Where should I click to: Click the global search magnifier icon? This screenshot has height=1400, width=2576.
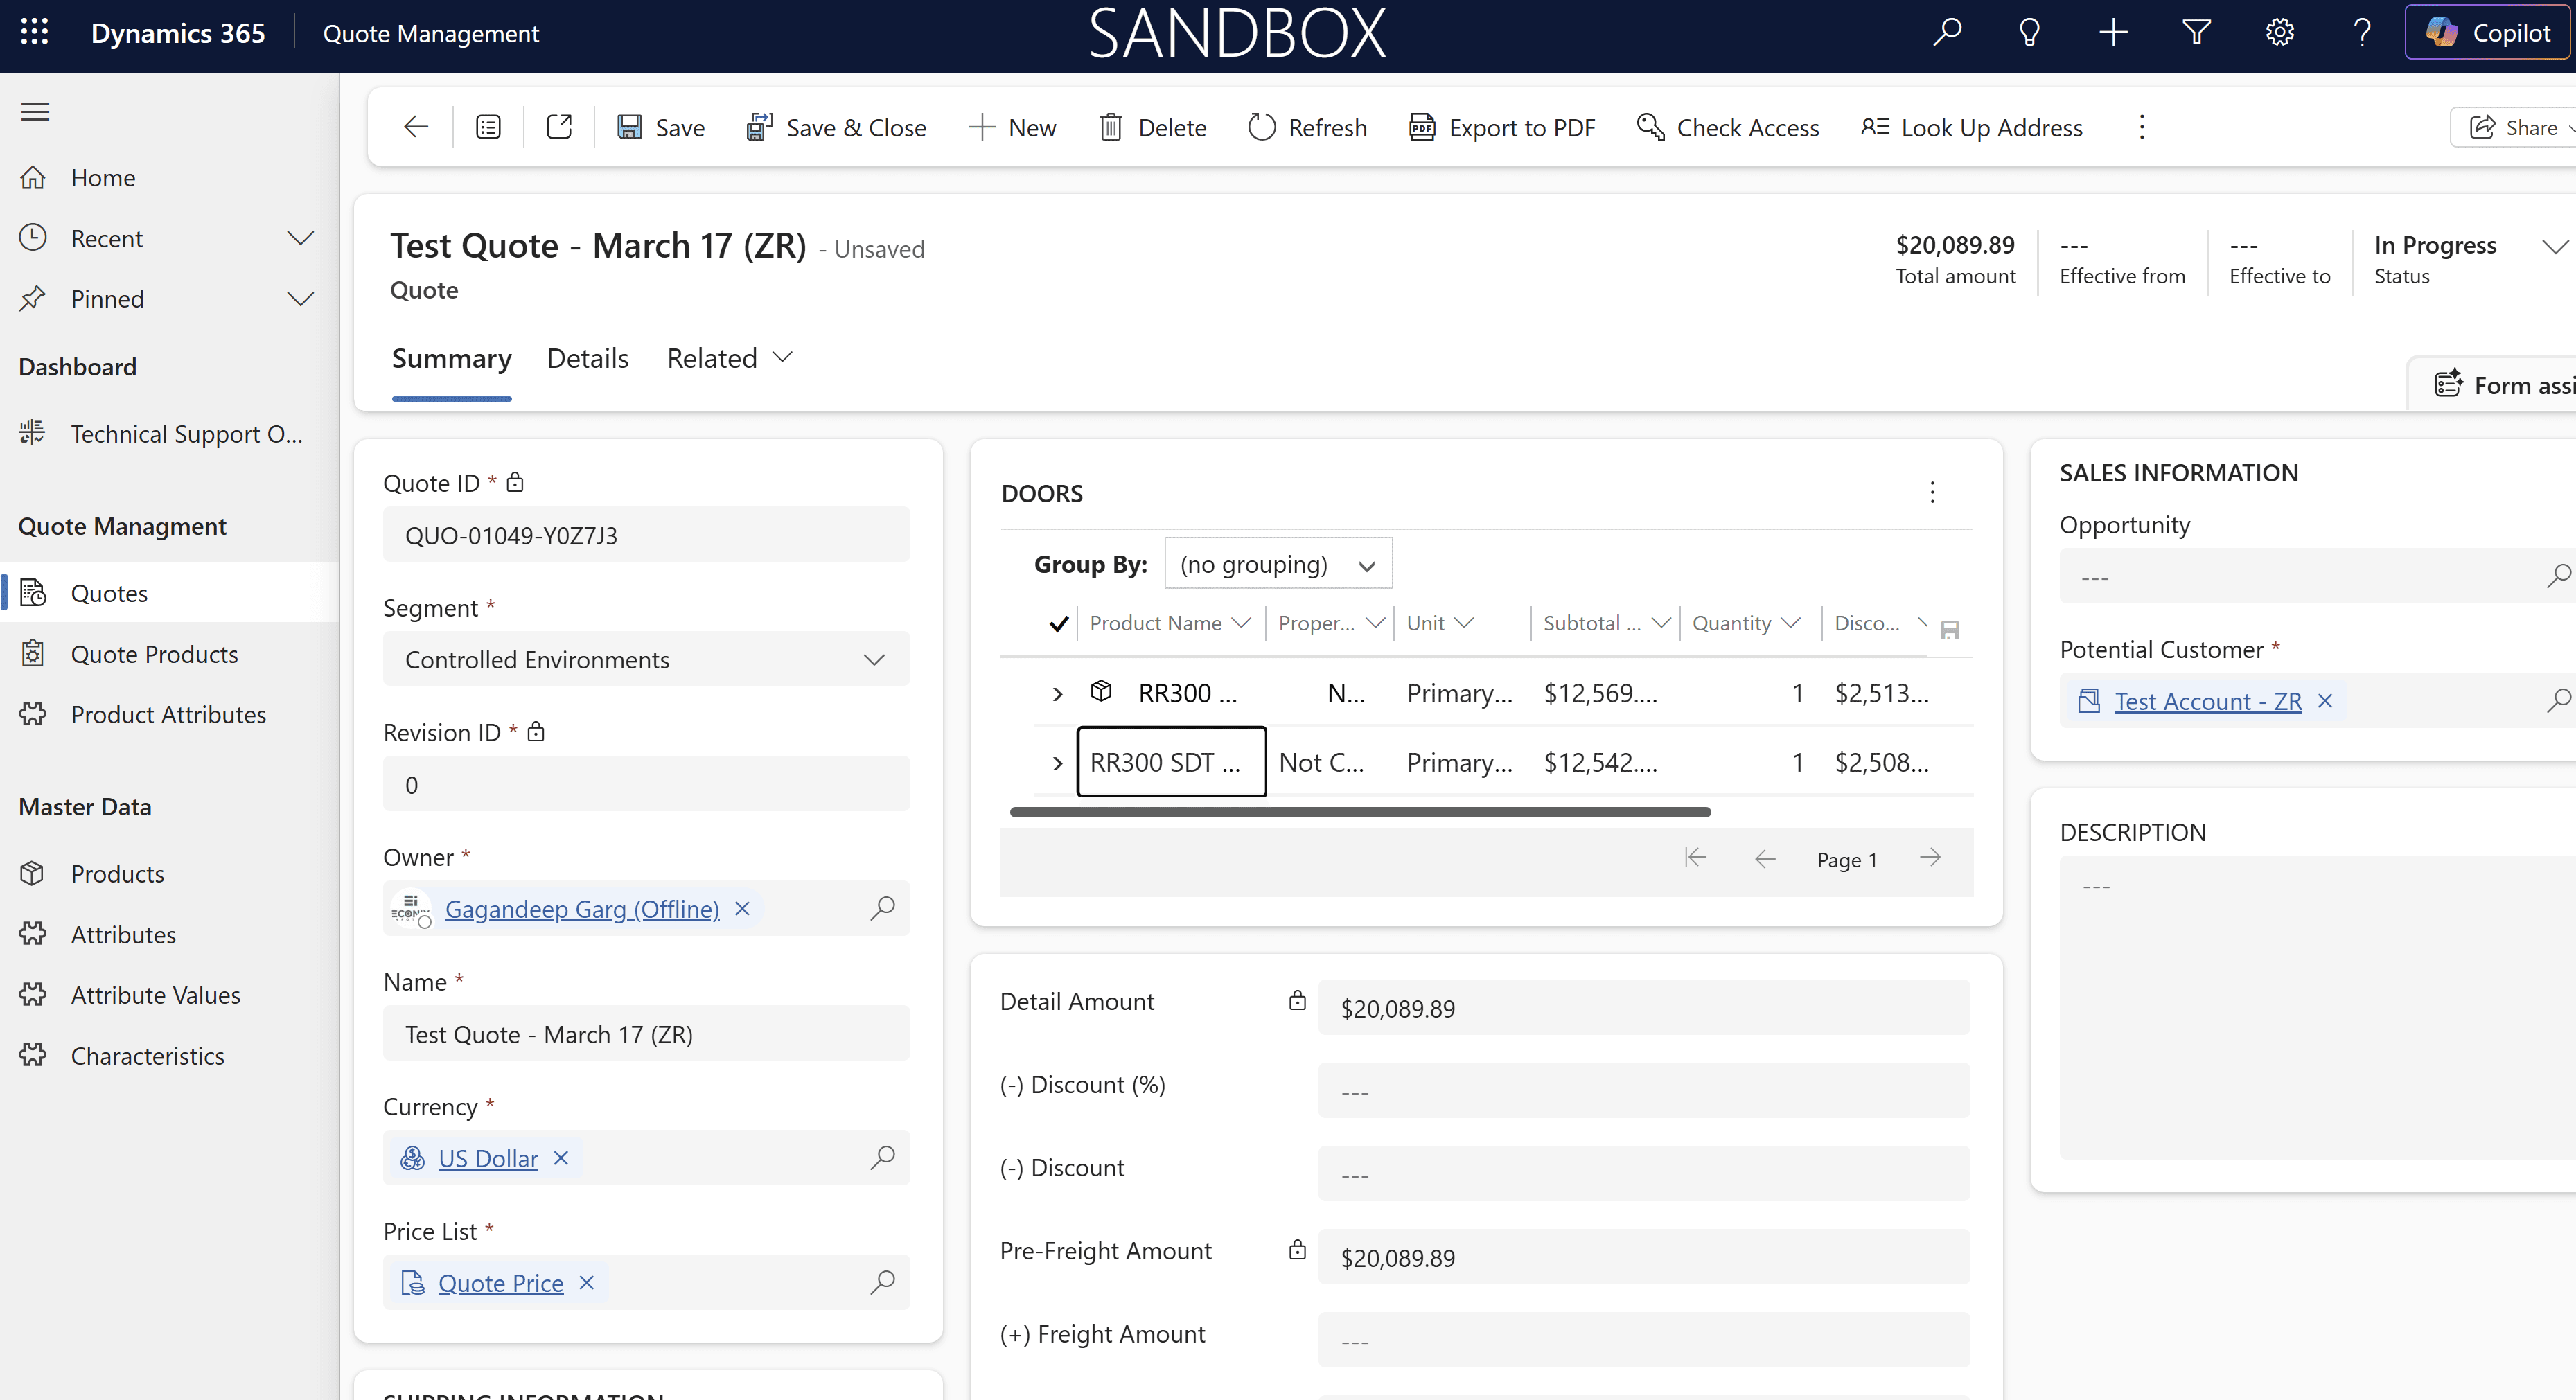tap(1946, 32)
